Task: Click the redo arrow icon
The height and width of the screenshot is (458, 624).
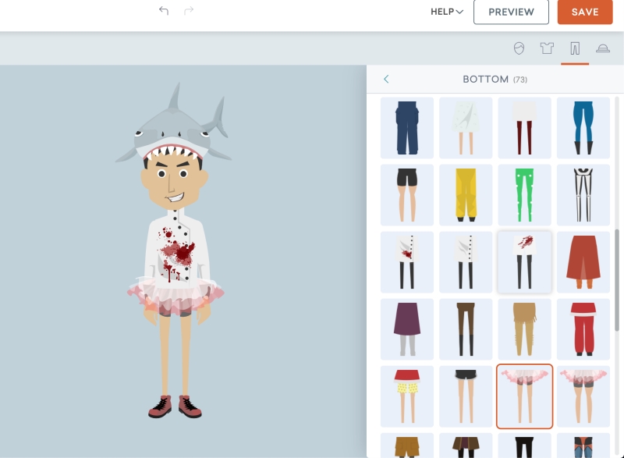Action: point(189,11)
